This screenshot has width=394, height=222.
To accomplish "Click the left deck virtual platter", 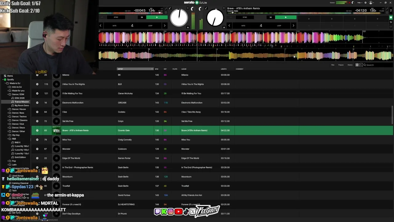I will coord(179,18).
